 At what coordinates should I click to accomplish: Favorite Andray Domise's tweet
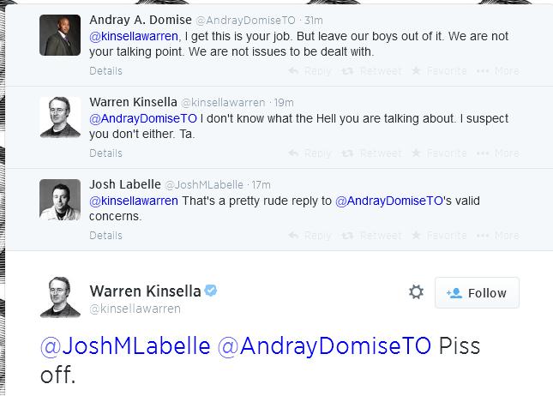442,71
